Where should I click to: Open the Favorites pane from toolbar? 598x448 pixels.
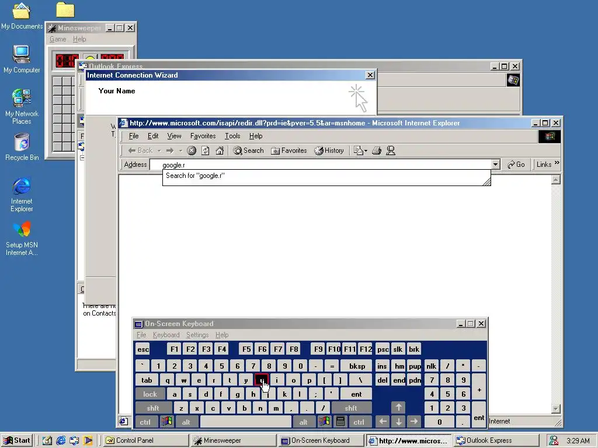(x=288, y=150)
